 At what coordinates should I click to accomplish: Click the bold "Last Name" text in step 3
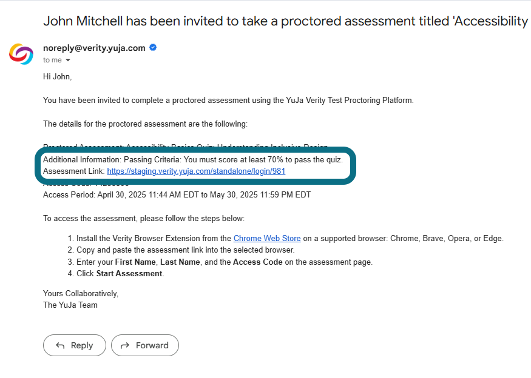pyautogui.click(x=180, y=262)
